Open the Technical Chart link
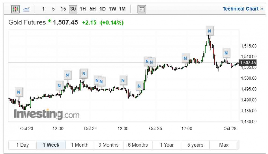Screen dimensions: 268x154 point(243,9)
